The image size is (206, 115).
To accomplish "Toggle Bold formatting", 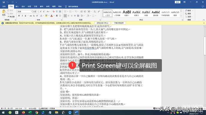I will pyautogui.click(x=19, y=16).
